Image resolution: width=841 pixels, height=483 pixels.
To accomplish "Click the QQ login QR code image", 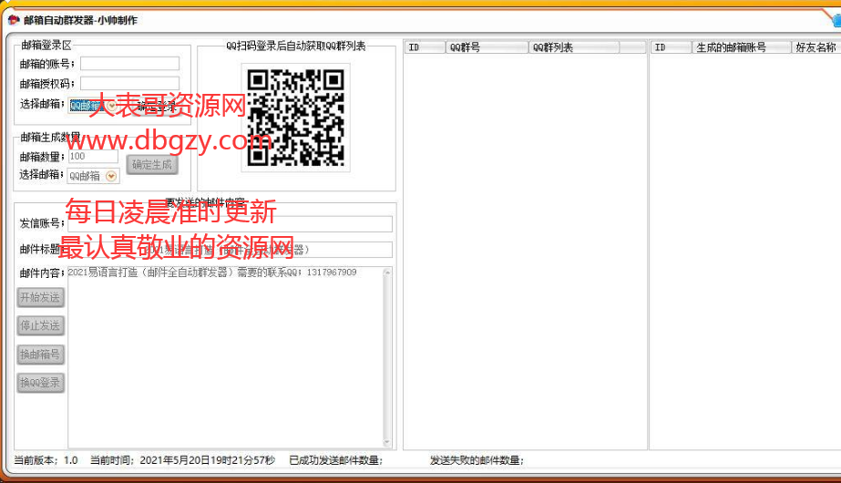I will pyautogui.click(x=295, y=118).
